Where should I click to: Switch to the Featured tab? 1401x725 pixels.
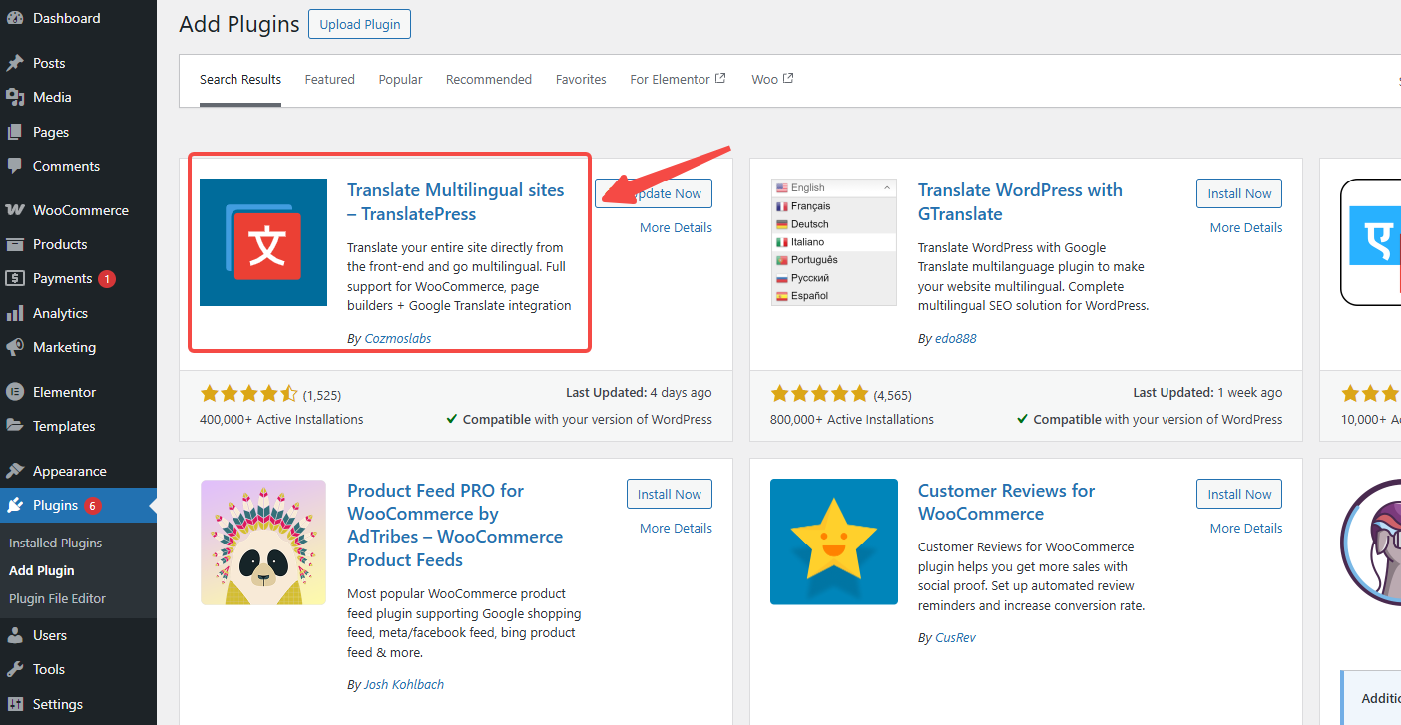tap(329, 79)
